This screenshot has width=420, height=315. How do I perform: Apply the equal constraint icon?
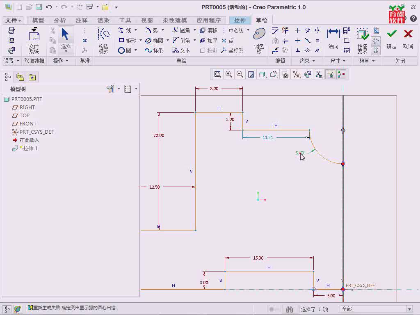(317, 41)
